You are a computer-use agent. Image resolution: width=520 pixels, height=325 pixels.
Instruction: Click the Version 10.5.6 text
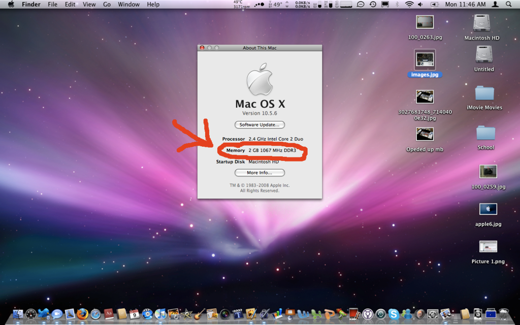259,113
